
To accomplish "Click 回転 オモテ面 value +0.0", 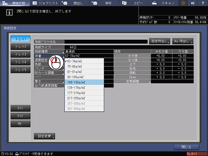I will tap(161, 73).
